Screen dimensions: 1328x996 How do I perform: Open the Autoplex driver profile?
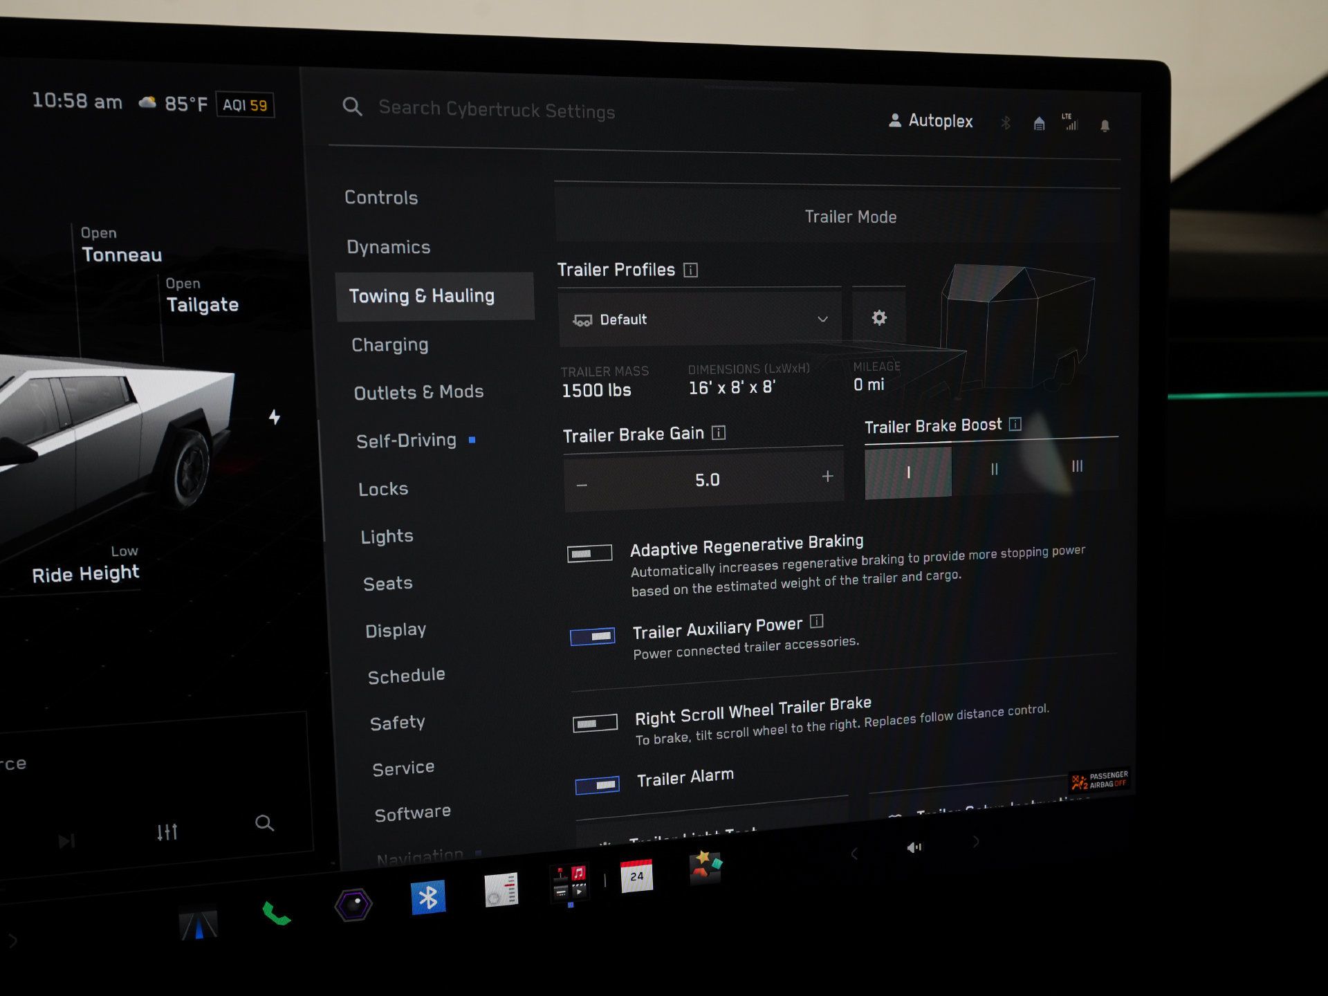point(930,120)
